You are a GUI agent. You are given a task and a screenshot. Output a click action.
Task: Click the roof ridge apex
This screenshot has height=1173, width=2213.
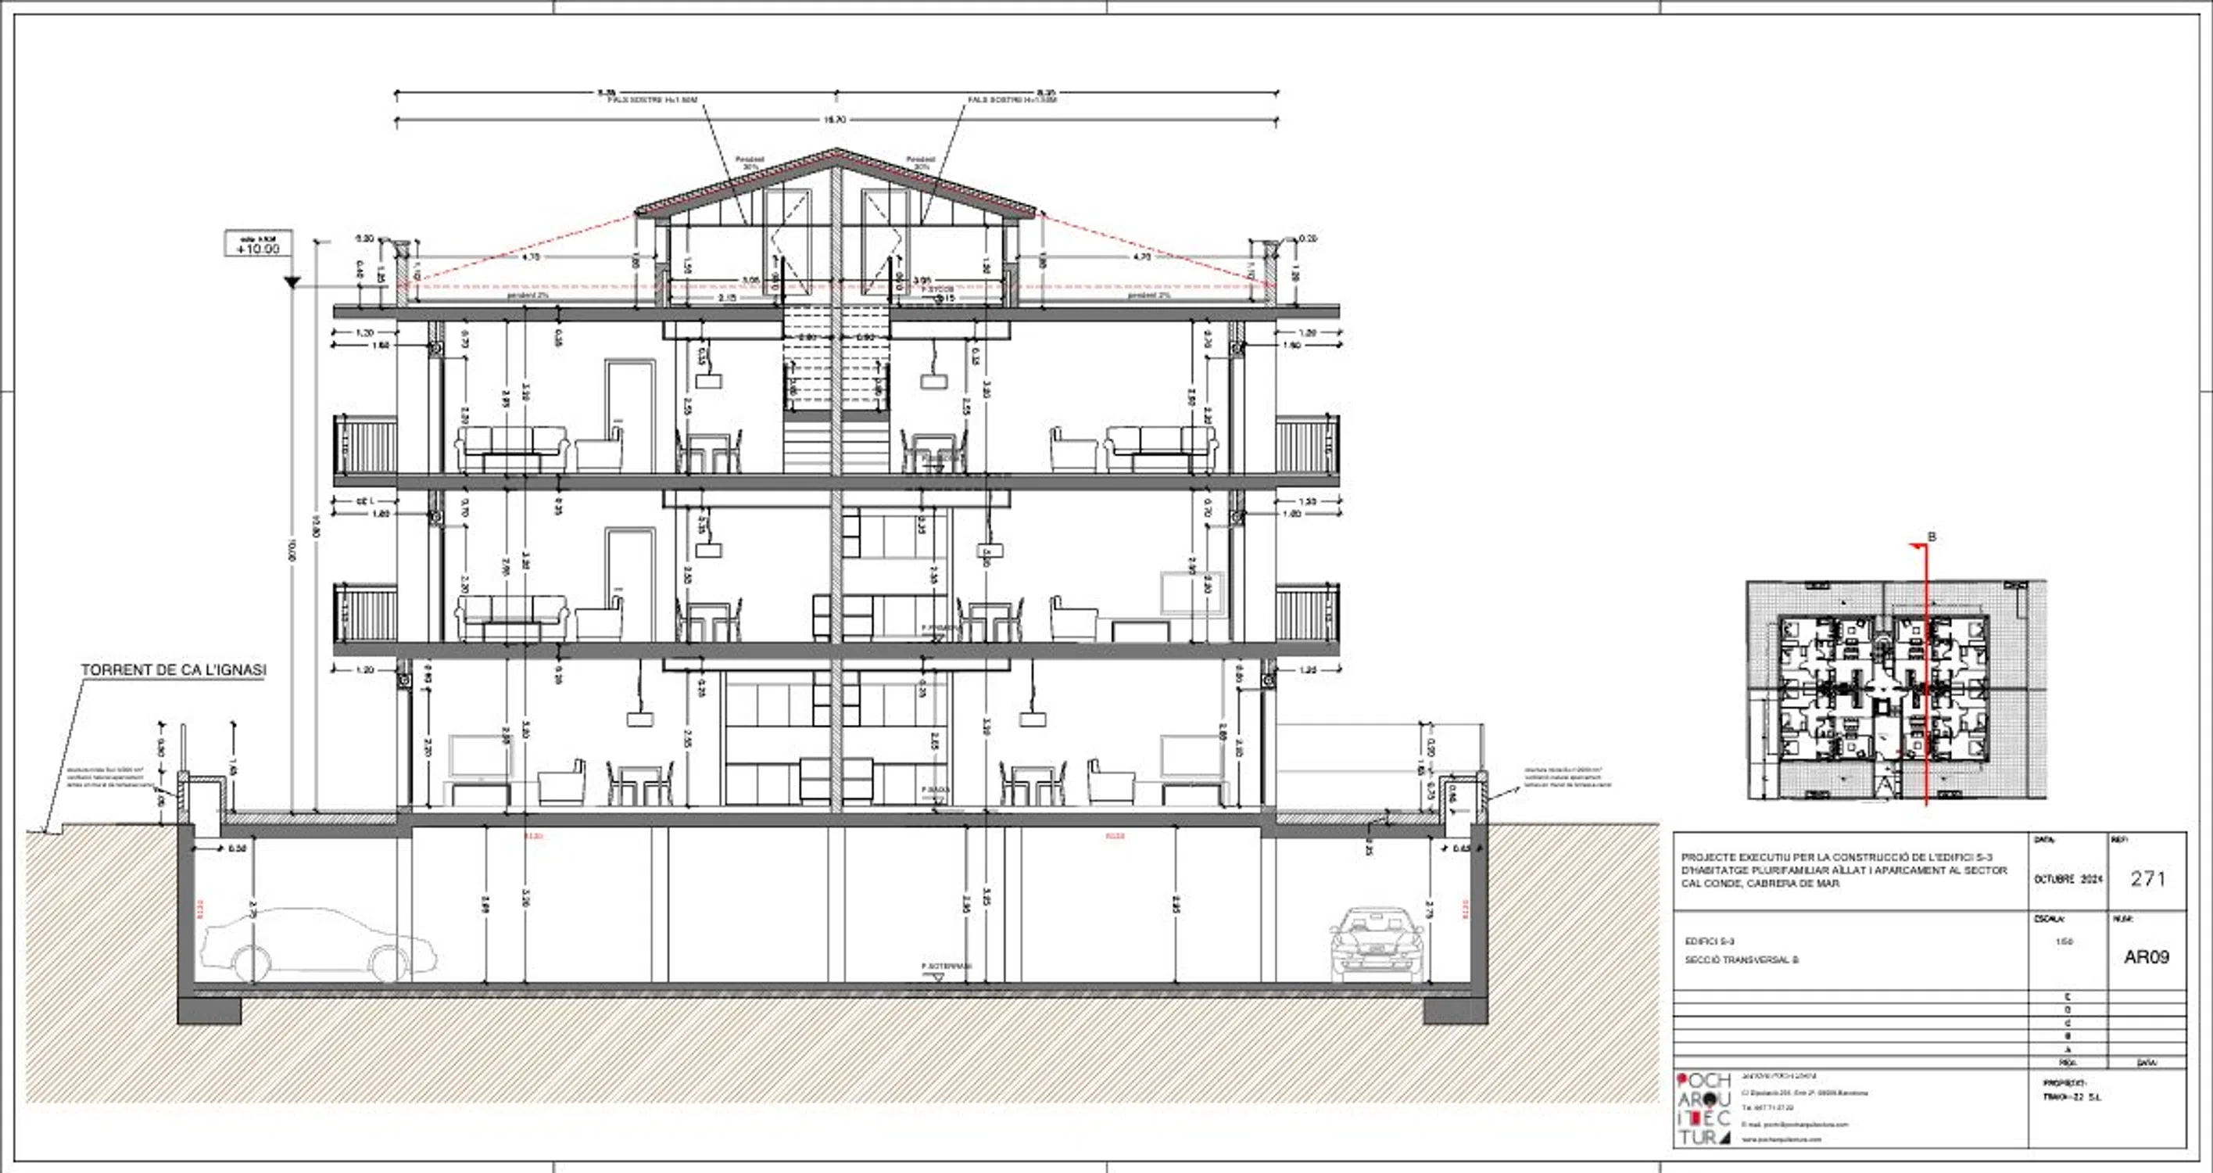(836, 152)
